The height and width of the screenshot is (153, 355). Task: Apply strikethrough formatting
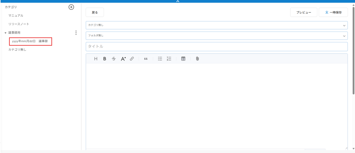(x=113, y=59)
